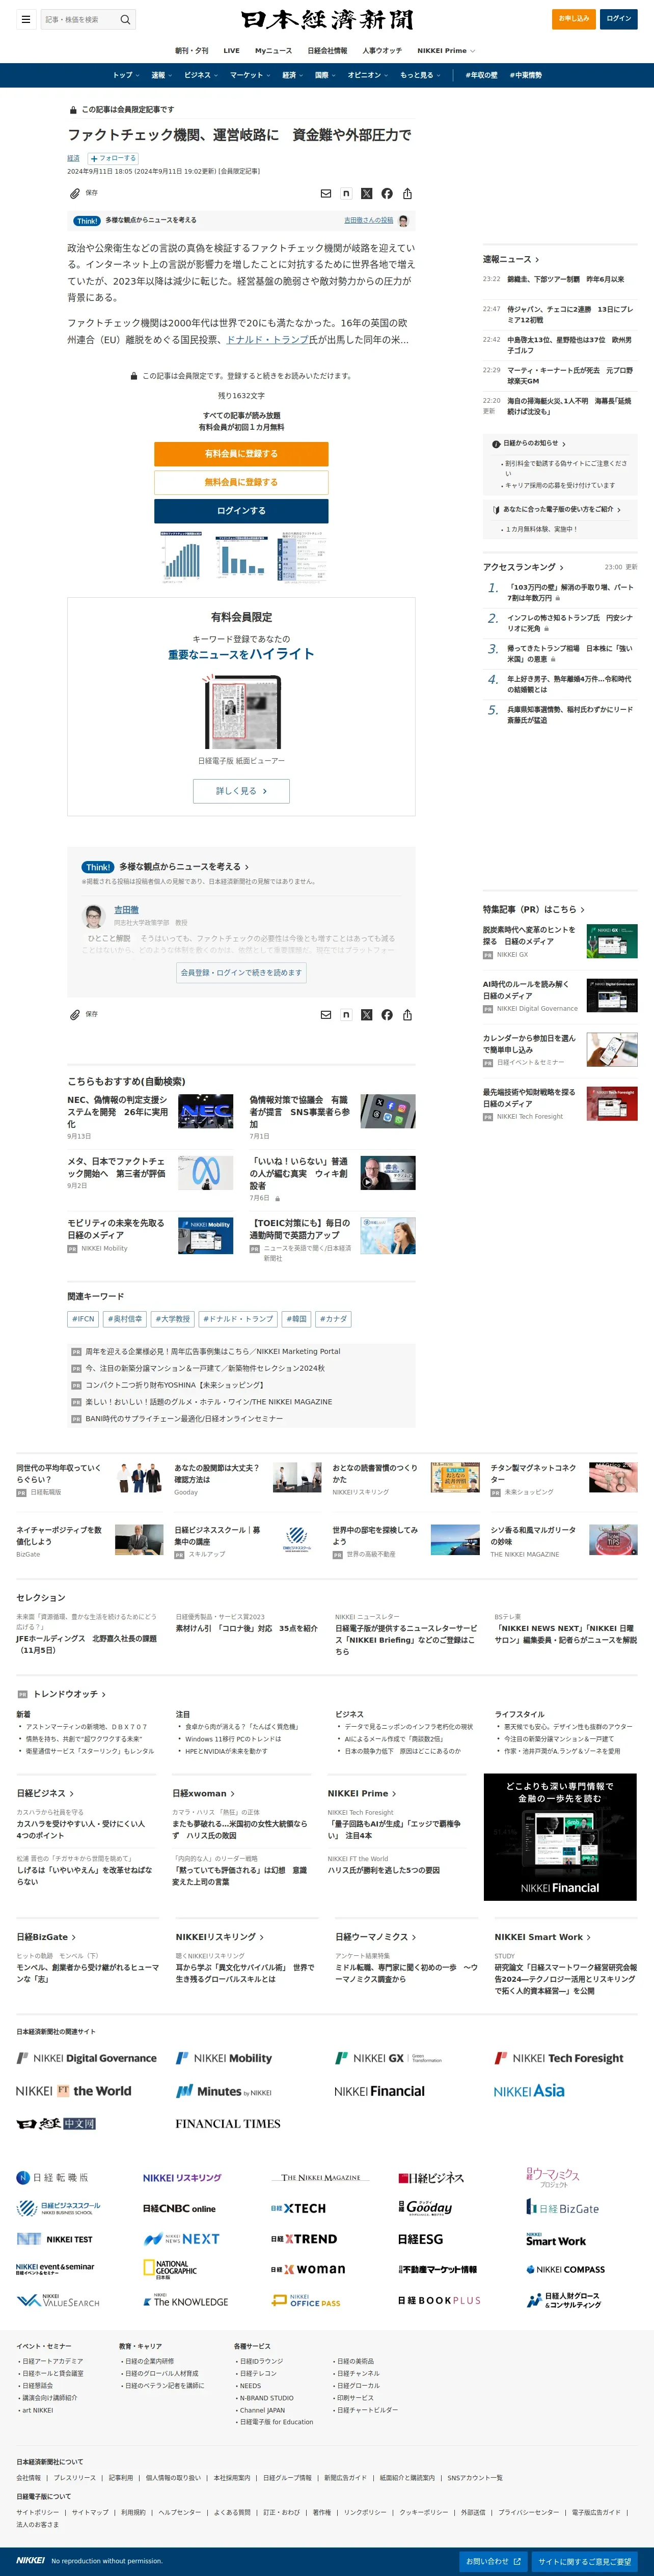
Task: Open the FINANCIAL TIMES logo link
Action: [228, 2123]
